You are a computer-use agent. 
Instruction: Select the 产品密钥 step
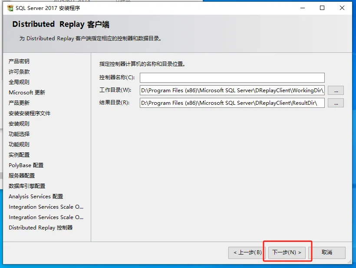pyautogui.click(x=19, y=61)
